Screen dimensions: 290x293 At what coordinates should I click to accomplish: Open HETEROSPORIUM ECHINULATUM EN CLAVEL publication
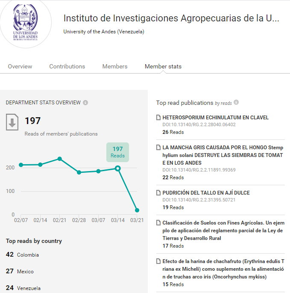pyautogui.click(x=216, y=118)
